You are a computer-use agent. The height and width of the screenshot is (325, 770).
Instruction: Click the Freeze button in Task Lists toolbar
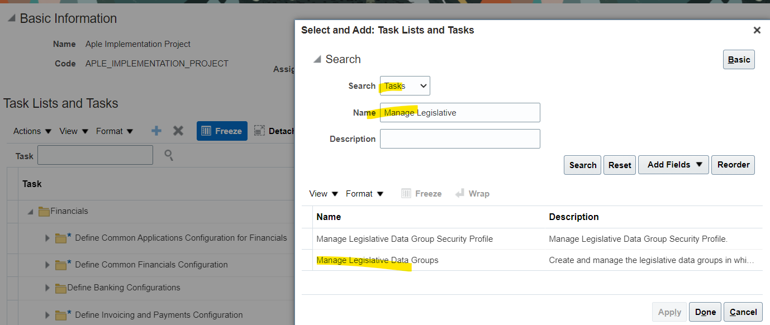tap(222, 131)
